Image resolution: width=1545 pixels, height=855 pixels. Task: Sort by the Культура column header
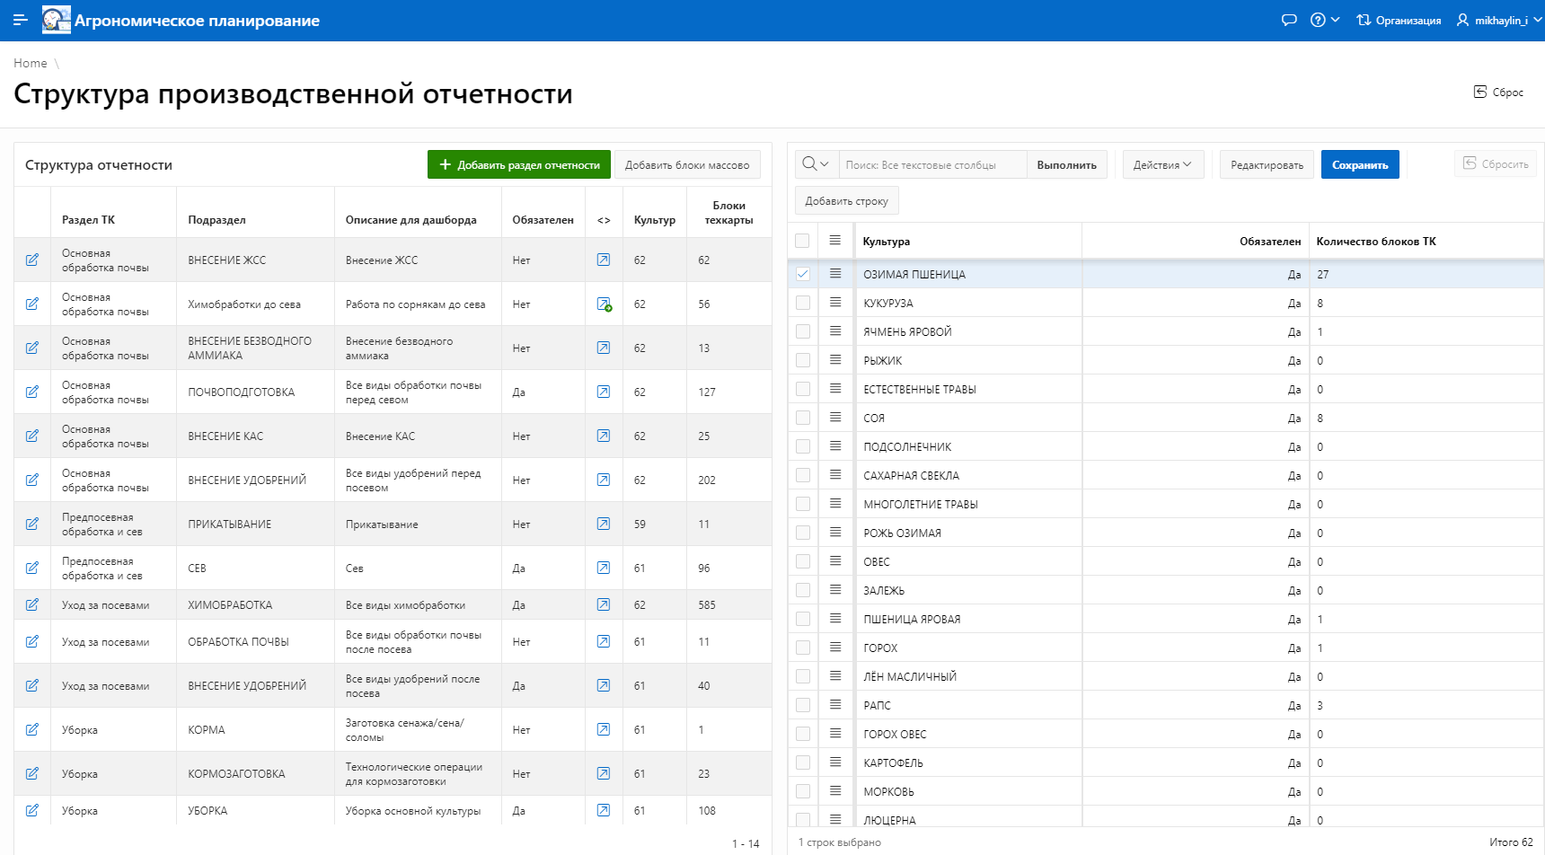pos(887,242)
